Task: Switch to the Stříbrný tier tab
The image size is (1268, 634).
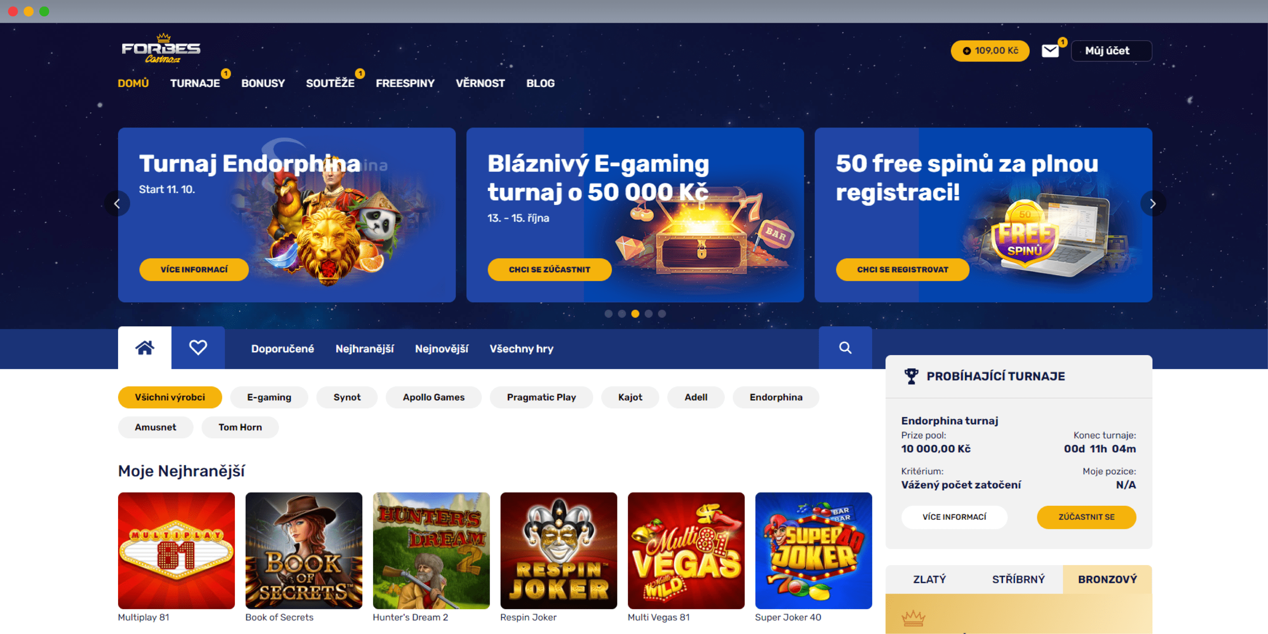Action: coord(1018,579)
